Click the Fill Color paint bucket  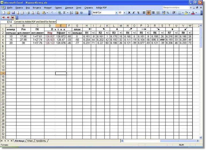(186, 13)
